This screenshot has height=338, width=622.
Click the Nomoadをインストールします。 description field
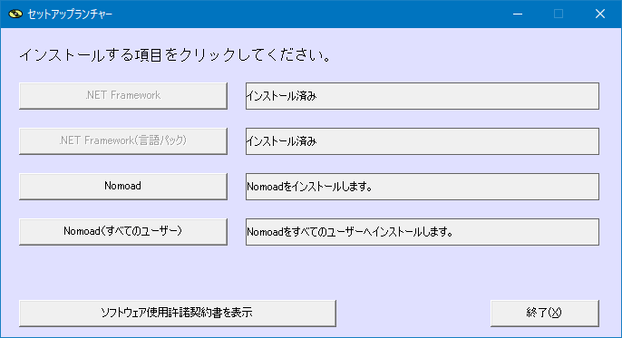click(423, 187)
